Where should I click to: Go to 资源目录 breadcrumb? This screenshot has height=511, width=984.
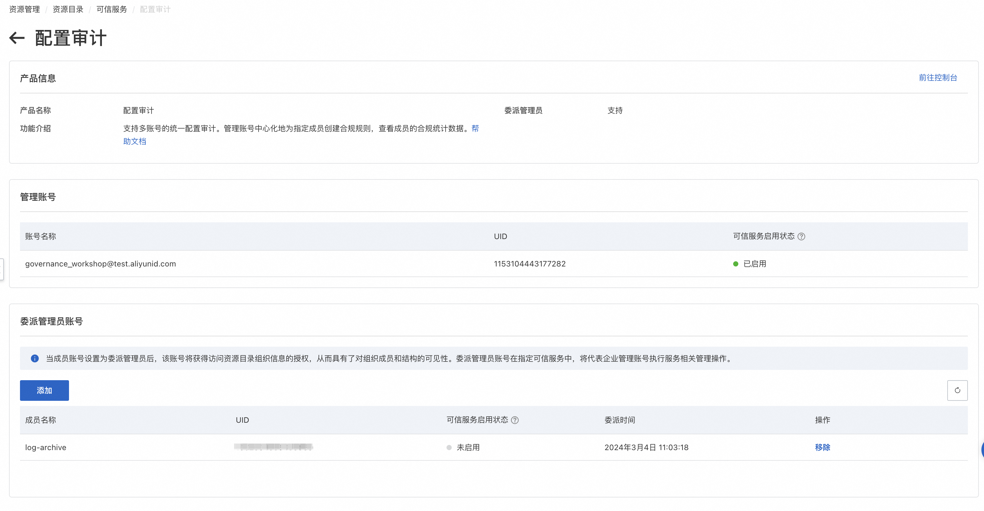pyautogui.click(x=68, y=9)
